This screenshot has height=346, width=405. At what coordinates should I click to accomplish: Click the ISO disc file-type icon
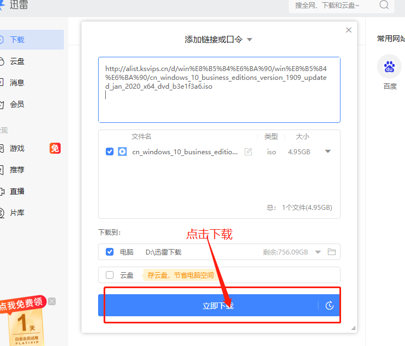tap(122, 152)
